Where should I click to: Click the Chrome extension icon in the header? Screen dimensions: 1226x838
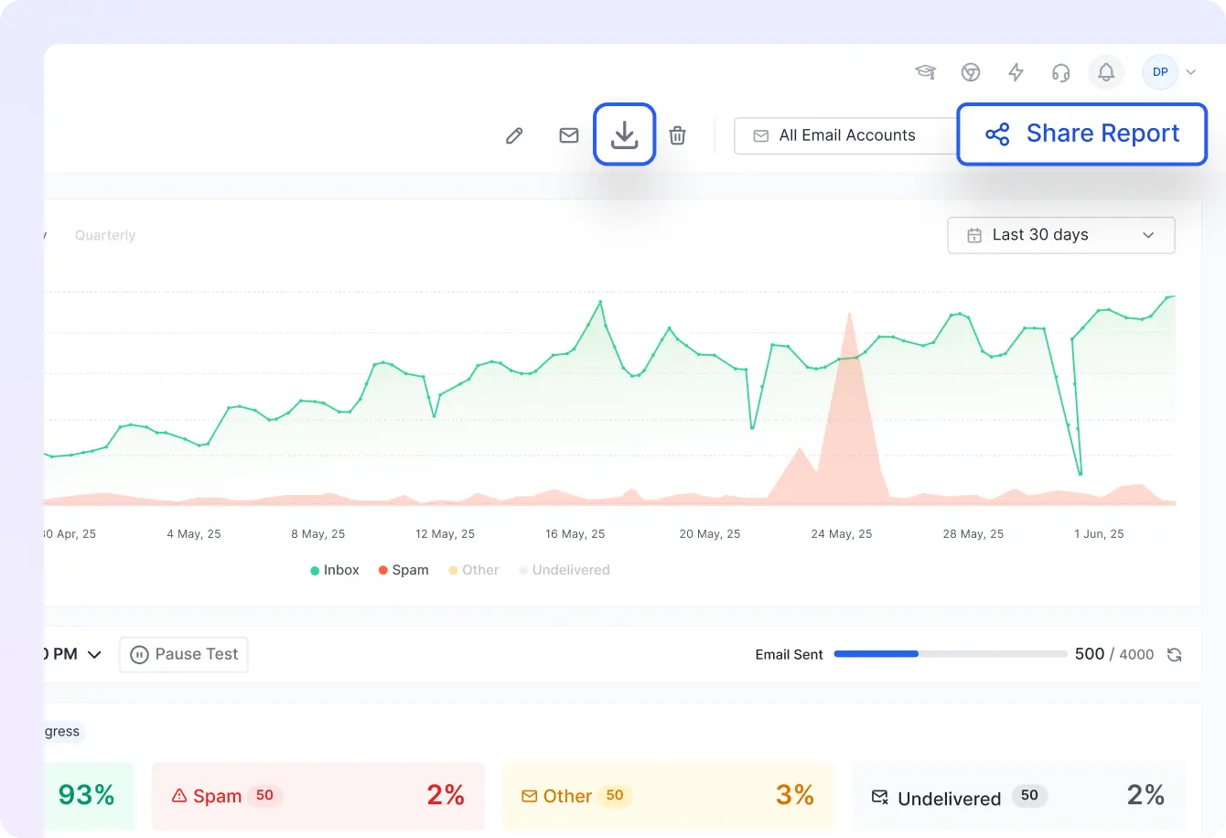[971, 72]
